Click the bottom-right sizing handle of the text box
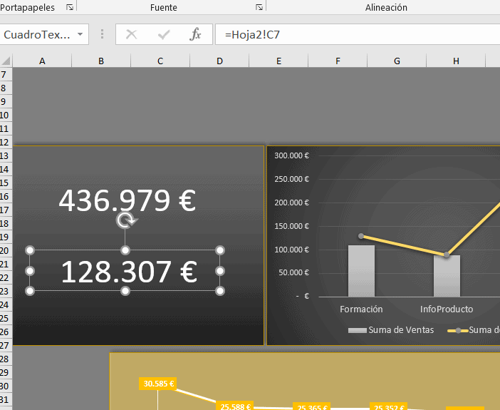500x410 pixels. coord(220,291)
